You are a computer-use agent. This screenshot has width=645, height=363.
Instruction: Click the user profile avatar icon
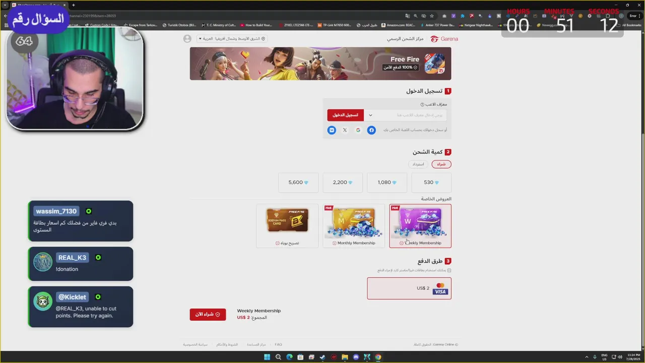[187, 39]
